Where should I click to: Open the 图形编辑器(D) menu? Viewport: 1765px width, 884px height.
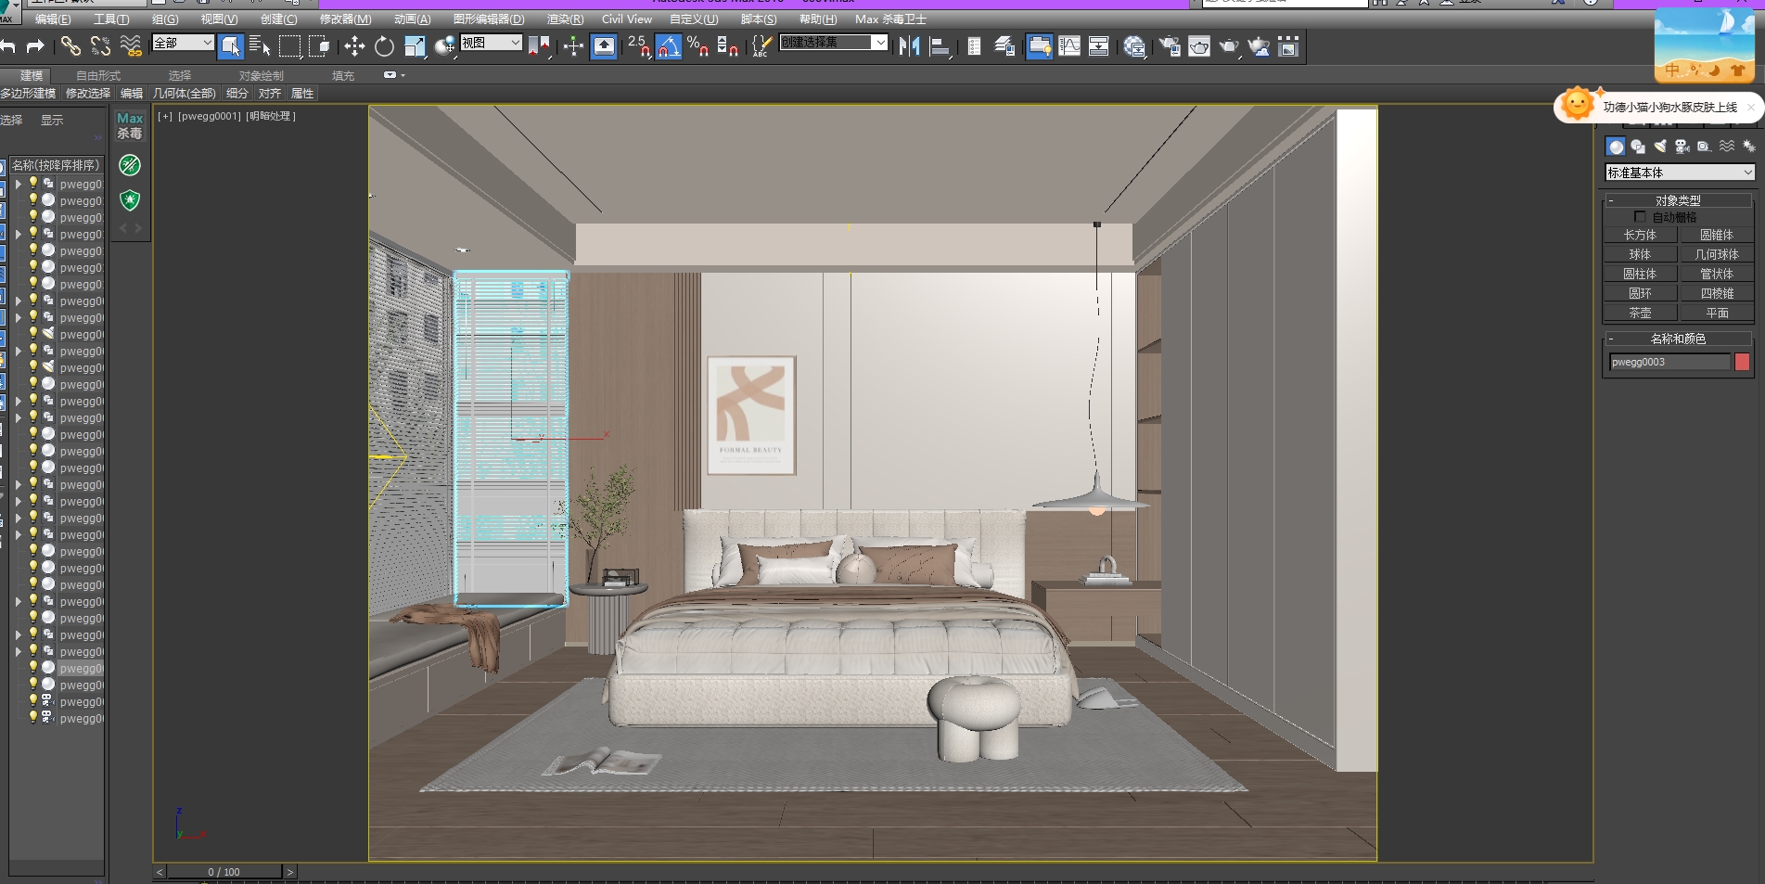[488, 19]
